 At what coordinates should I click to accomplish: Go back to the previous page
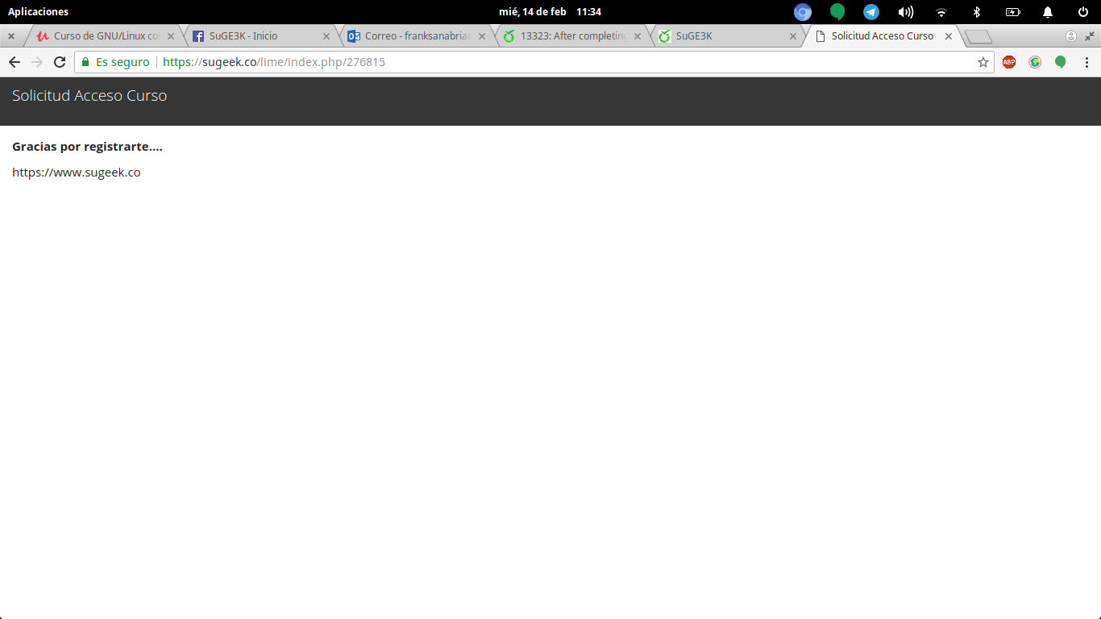[14, 62]
